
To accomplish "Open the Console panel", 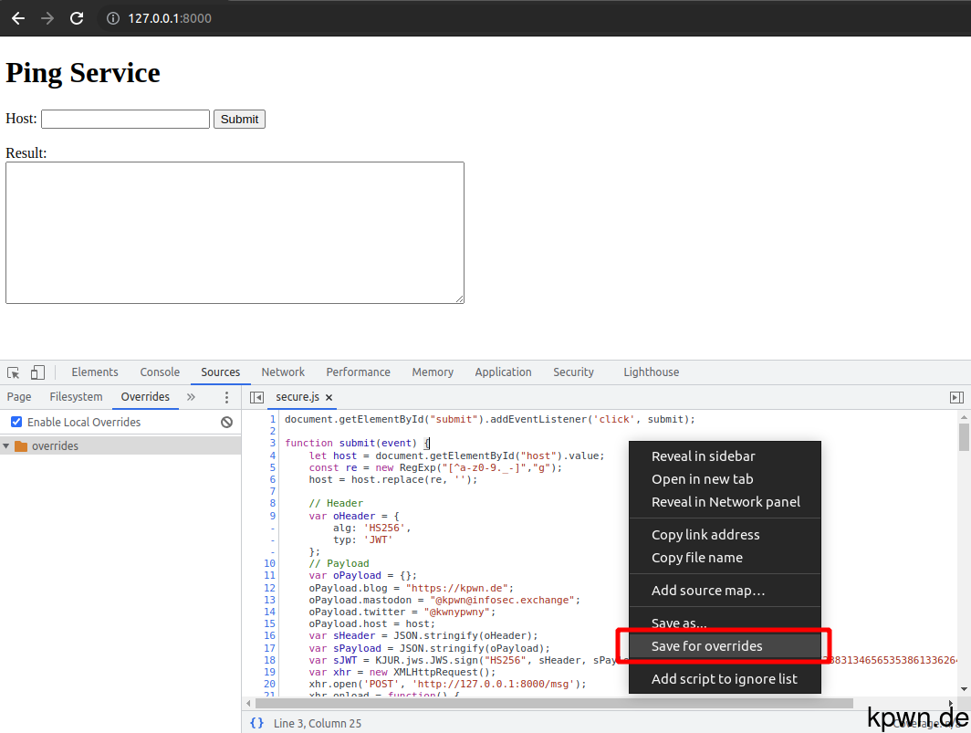I will click(160, 372).
